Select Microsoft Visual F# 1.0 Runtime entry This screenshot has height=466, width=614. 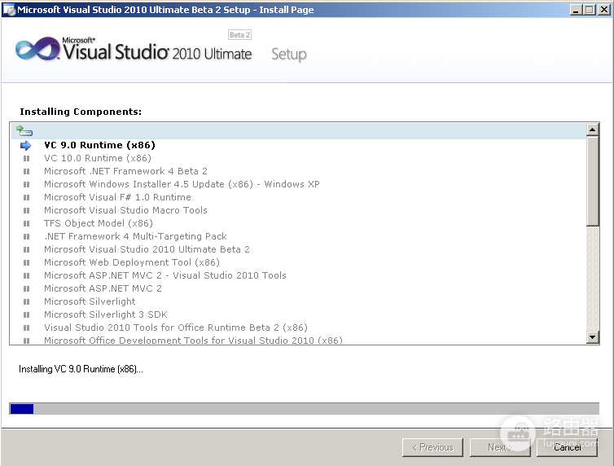click(117, 197)
